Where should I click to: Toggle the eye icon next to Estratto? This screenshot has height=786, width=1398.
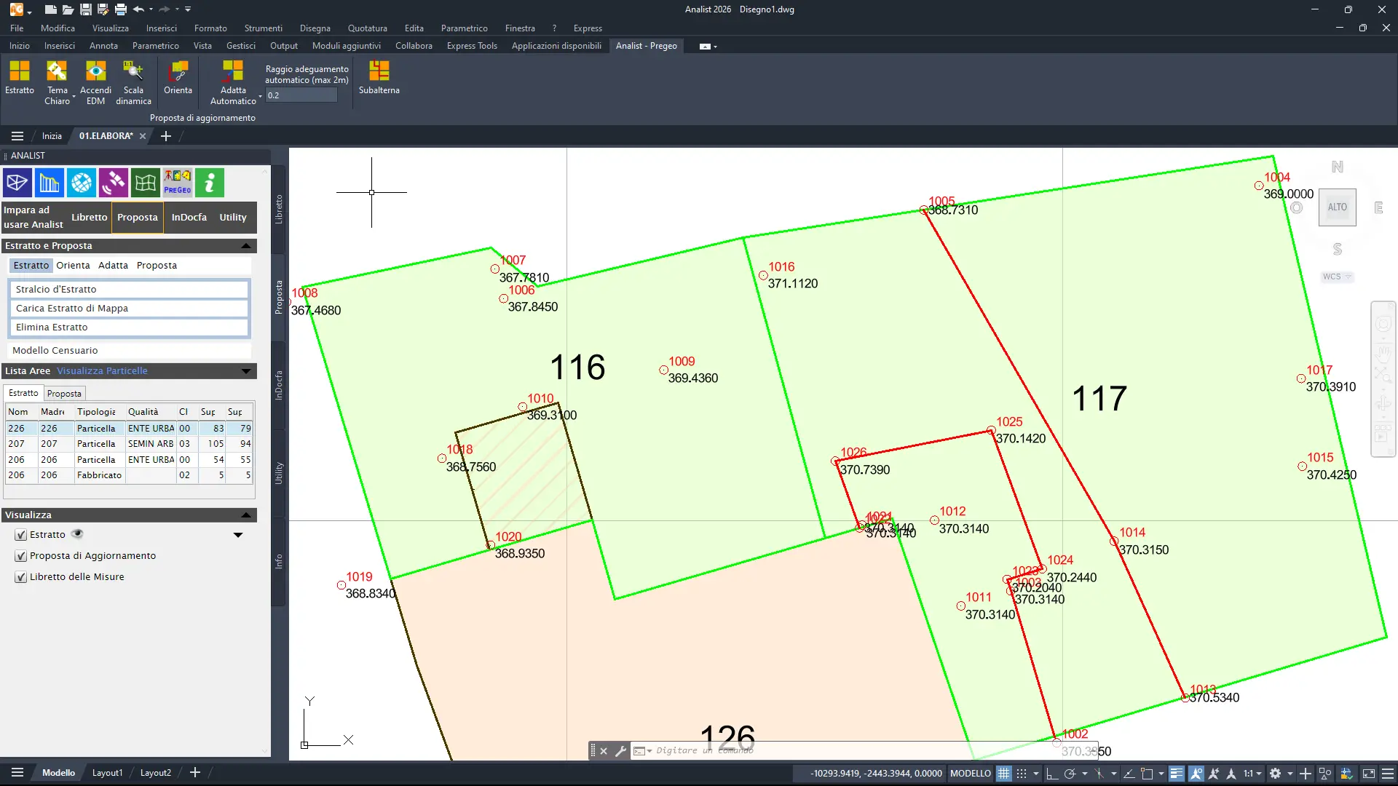77,533
